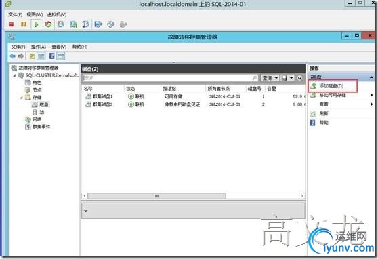Select 池 in the tree

tap(42, 112)
